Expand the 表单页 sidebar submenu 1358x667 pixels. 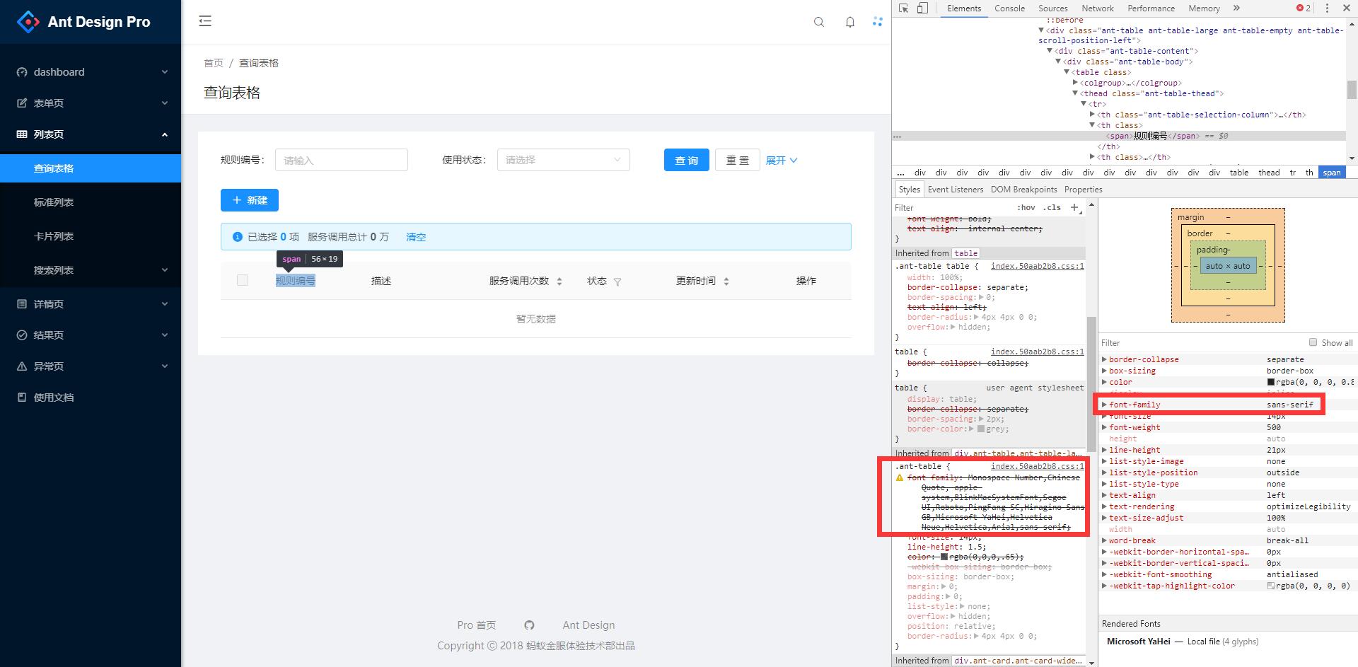point(91,103)
